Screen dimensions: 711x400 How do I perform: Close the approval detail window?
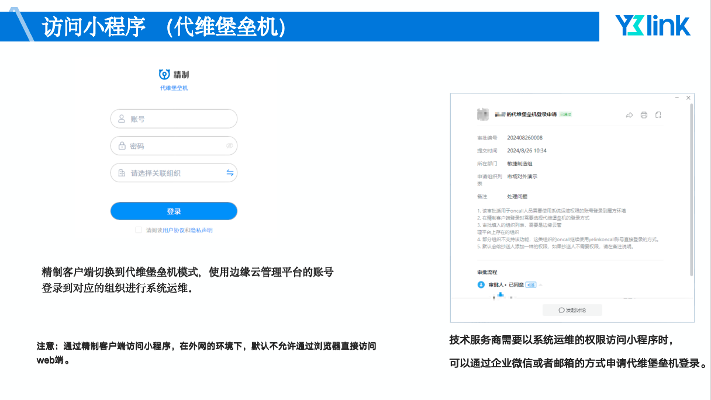click(688, 98)
